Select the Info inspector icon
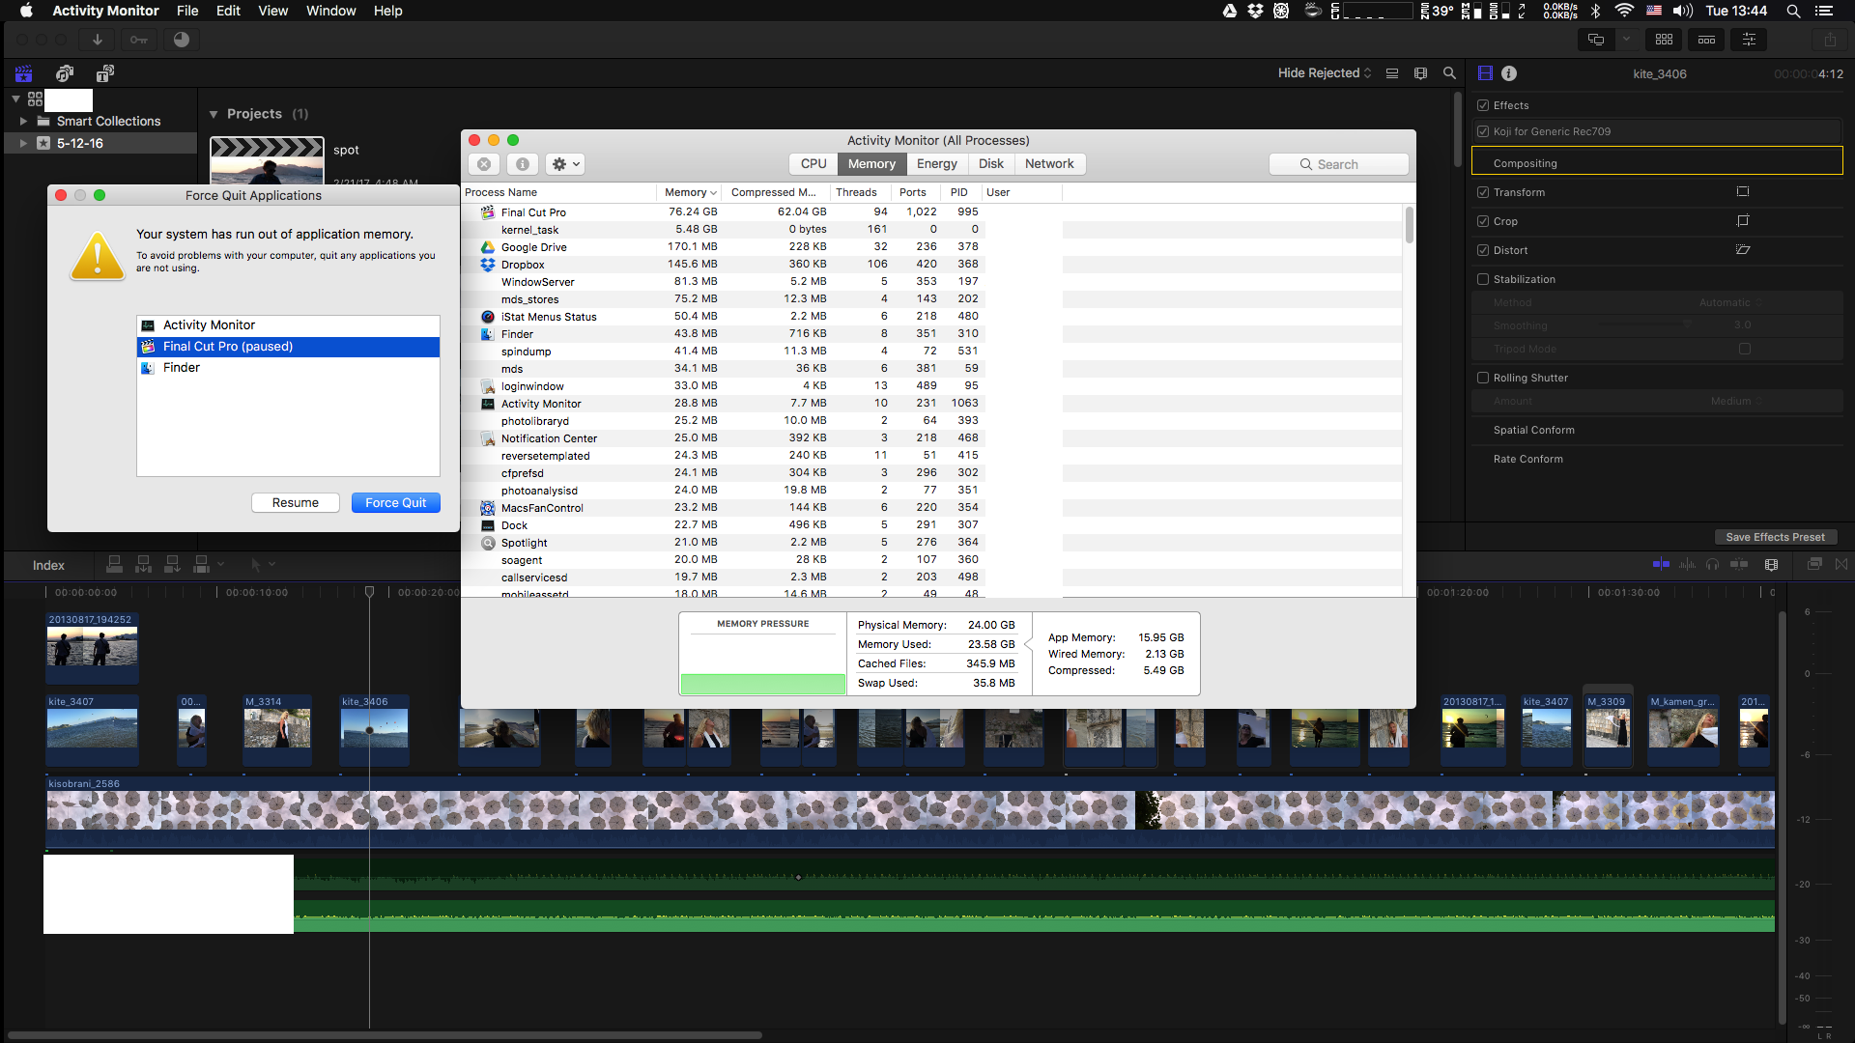 point(1509,73)
